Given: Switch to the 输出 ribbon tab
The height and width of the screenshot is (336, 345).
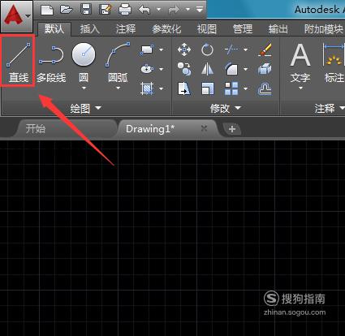Looking at the screenshot, I should coord(278,28).
